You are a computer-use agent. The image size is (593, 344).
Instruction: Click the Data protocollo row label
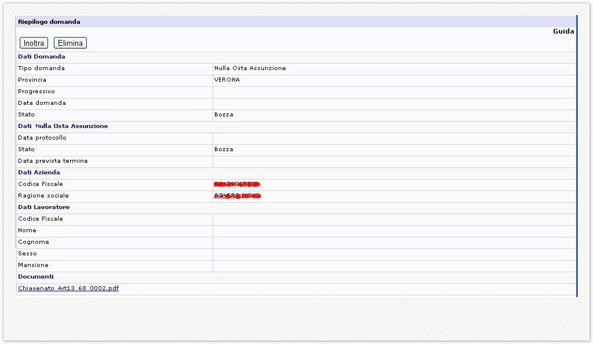pyautogui.click(x=42, y=138)
